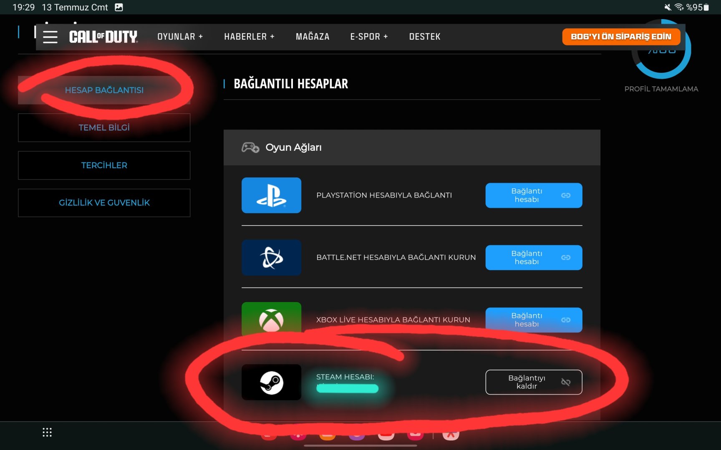Image resolution: width=721 pixels, height=450 pixels.
Task: Open the Android app drawer grid icon
Action: tap(47, 432)
